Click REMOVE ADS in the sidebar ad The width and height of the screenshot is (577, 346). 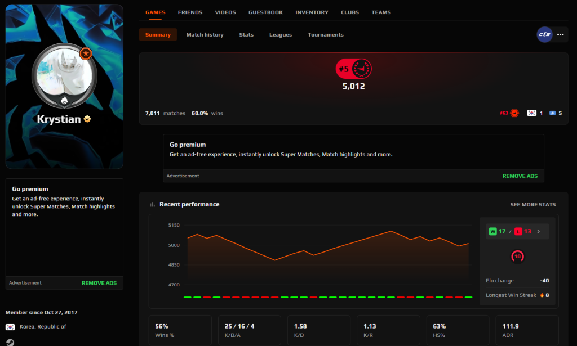[x=99, y=283]
